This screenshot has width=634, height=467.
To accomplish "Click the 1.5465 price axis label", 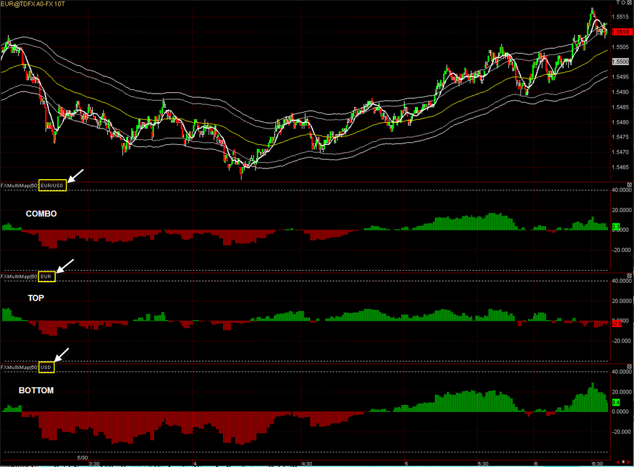I will (620, 166).
